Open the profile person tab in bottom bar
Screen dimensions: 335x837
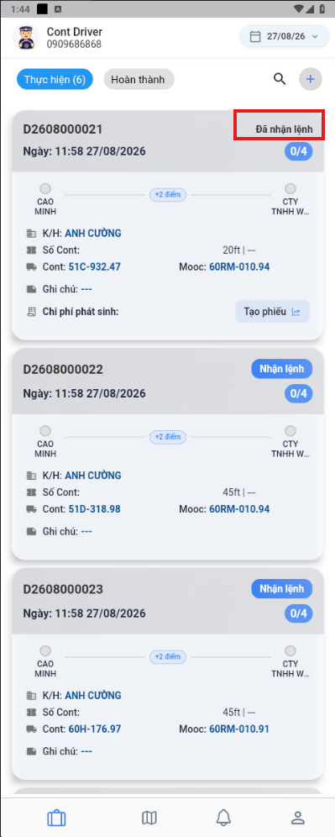pyautogui.click(x=298, y=817)
